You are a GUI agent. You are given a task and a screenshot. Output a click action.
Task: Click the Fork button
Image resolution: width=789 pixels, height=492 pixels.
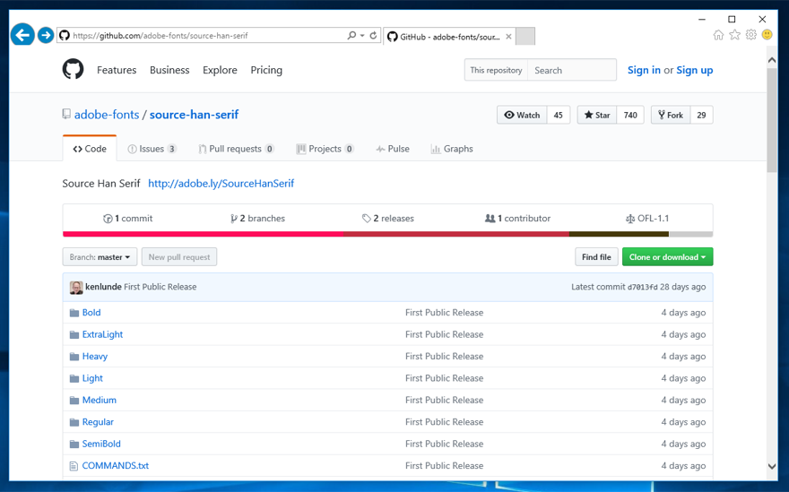coord(671,115)
